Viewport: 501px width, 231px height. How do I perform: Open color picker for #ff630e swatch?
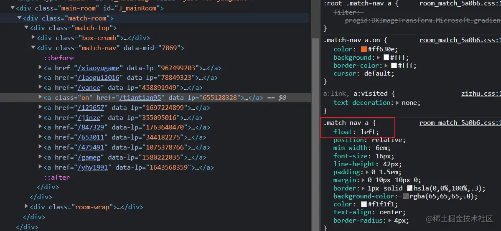click(364, 50)
